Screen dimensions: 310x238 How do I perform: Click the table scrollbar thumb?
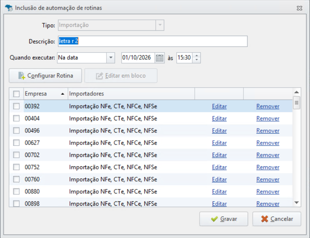point(296,102)
